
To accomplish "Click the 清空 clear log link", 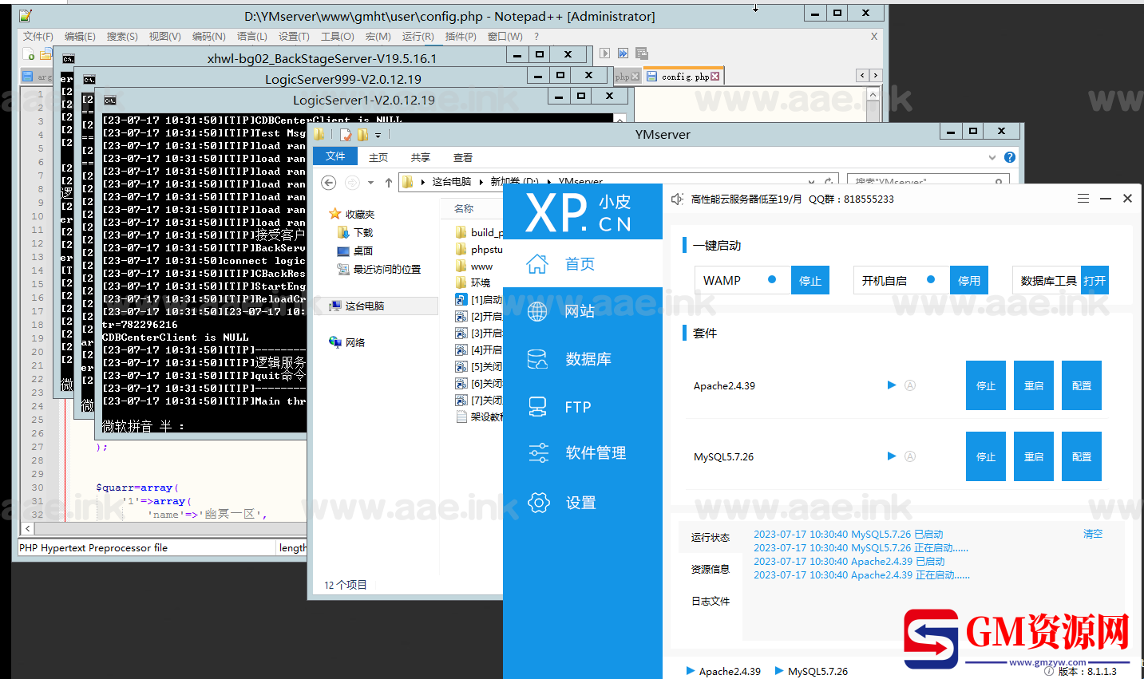I will tap(1093, 534).
